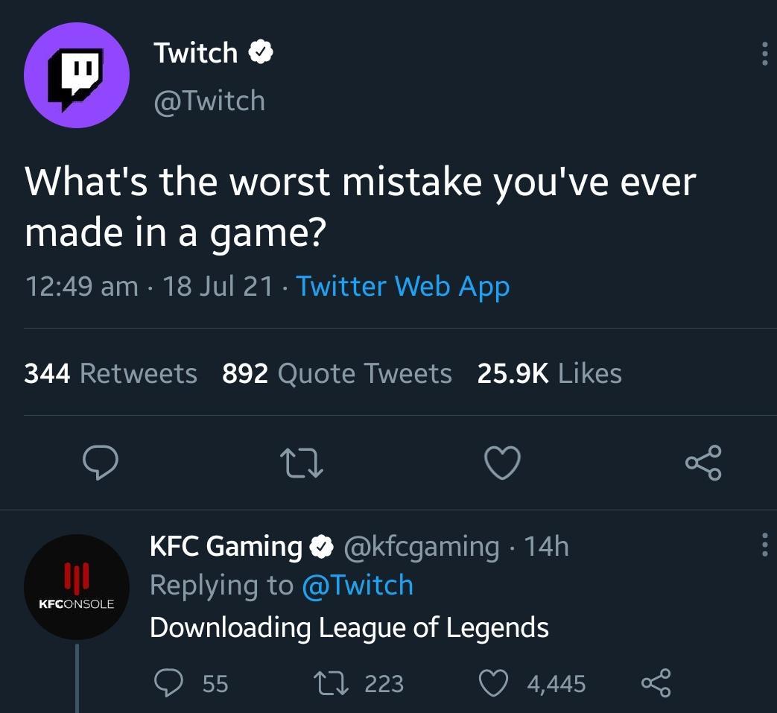Open the Twitter Web App source link
The width and height of the screenshot is (777, 713).
403,286
